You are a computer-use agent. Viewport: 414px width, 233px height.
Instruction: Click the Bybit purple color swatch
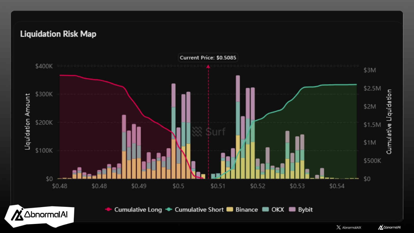pos(292,209)
